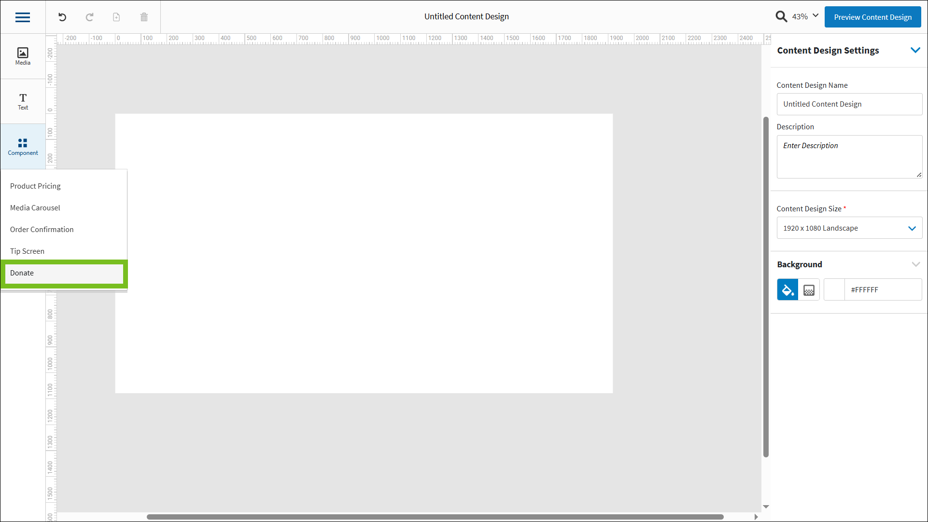Click the Undo icon in the toolbar
Viewport: 928px width, 522px height.
point(62,17)
